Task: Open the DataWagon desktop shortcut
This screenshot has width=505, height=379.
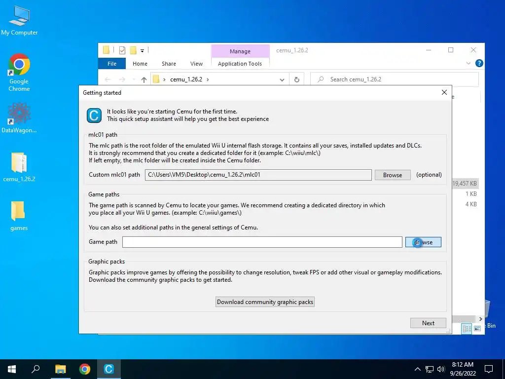Action: coord(19,117)
